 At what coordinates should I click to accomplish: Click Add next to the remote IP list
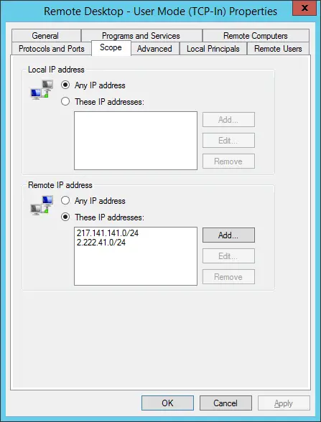pyautogui.click(x=228, y=235)
